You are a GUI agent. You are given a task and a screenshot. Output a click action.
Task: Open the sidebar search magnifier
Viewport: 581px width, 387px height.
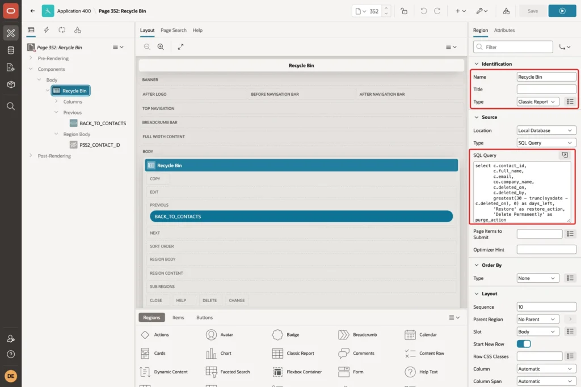pyautogui.click(x=11, y=106)
